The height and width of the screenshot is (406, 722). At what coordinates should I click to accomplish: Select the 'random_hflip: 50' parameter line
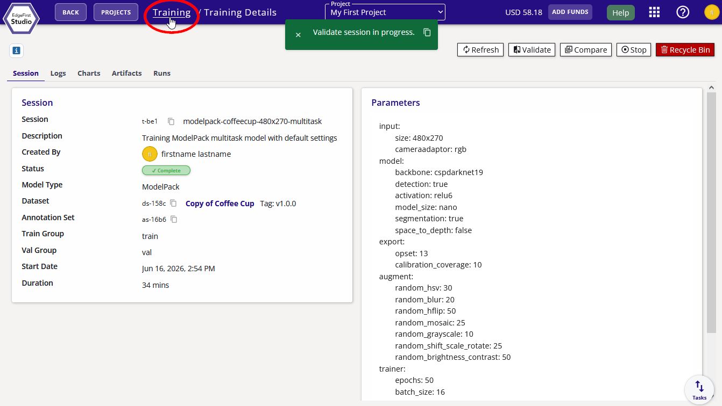point(426,311)
